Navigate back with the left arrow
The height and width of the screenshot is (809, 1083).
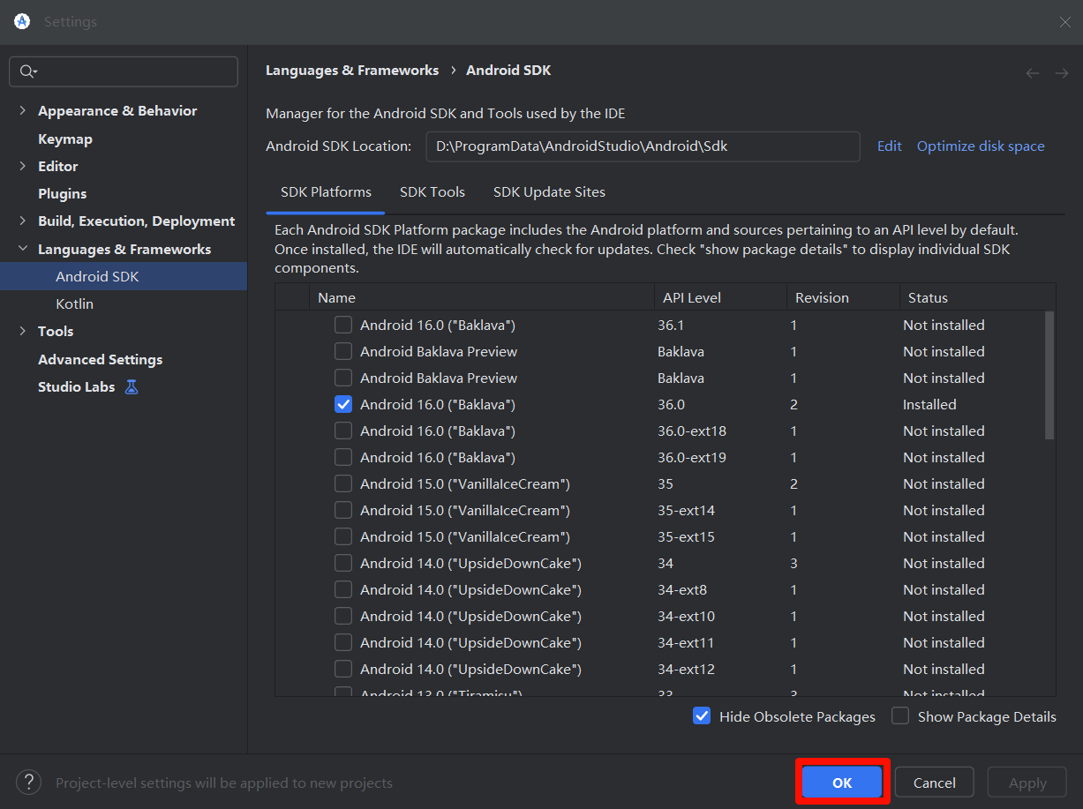pos(1033,73)
